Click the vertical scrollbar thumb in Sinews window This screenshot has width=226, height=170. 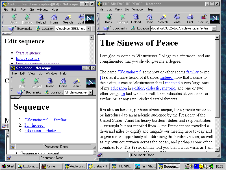[x=217, y=79]
